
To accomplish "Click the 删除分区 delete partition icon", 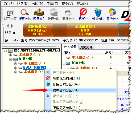I will pyautogui.click(x=98, y=14).
